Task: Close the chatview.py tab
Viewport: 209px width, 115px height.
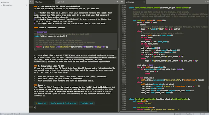Action: [x=144, y=2]
